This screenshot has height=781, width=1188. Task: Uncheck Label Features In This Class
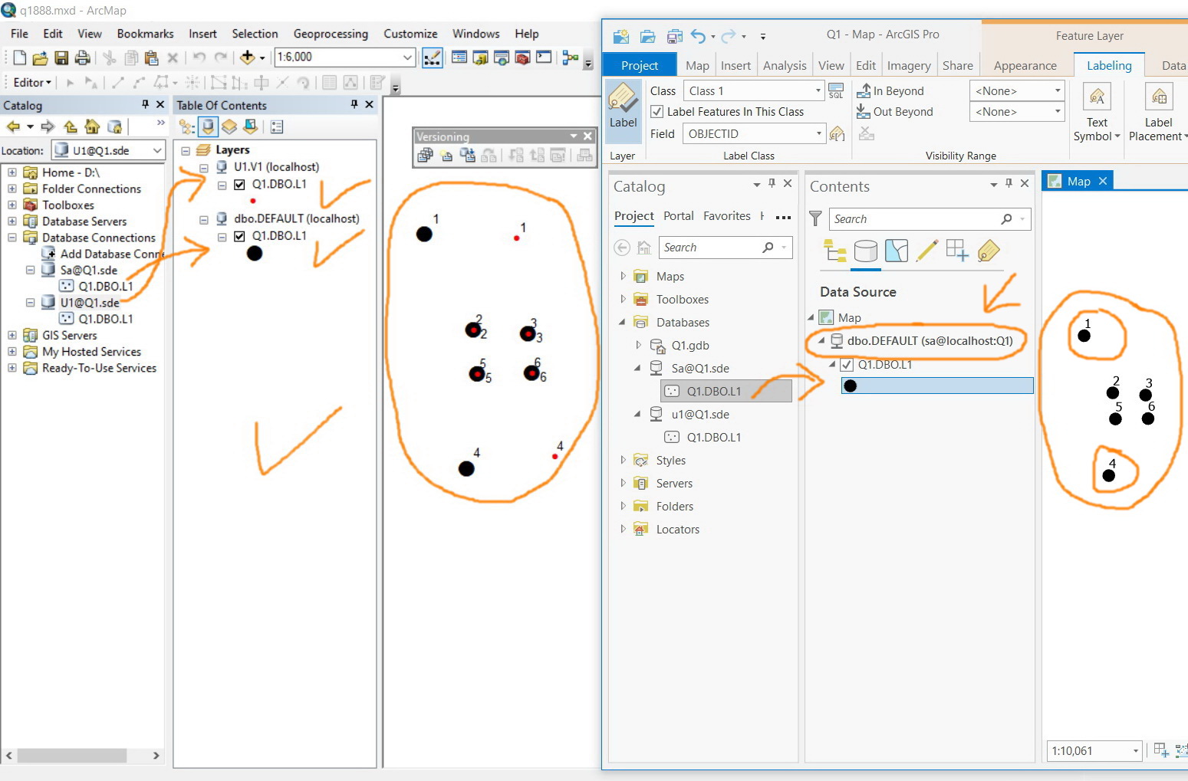(657, 112)
